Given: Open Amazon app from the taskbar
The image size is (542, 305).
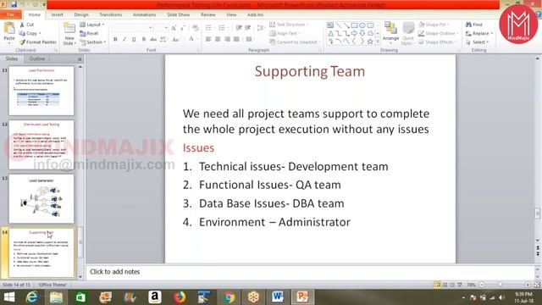Looking at the screenshot, I should [x=154, y=297].
